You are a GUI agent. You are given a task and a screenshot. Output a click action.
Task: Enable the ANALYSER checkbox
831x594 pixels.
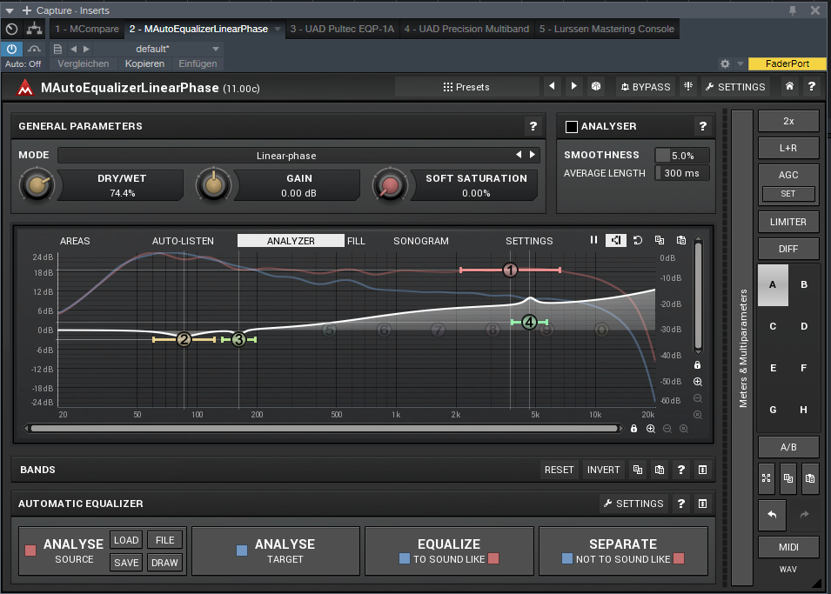[x=572, y=127]
